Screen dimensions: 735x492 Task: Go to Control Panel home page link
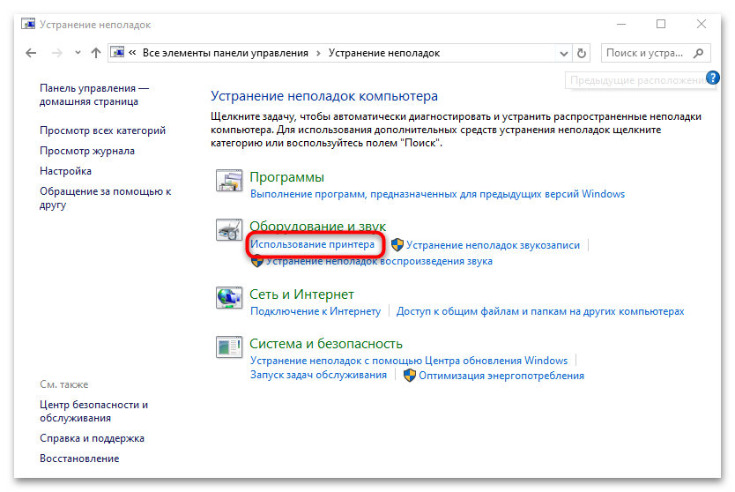93,94
